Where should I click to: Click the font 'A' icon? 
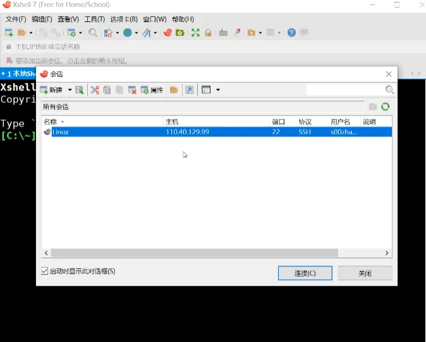click(x=147, y=33)
